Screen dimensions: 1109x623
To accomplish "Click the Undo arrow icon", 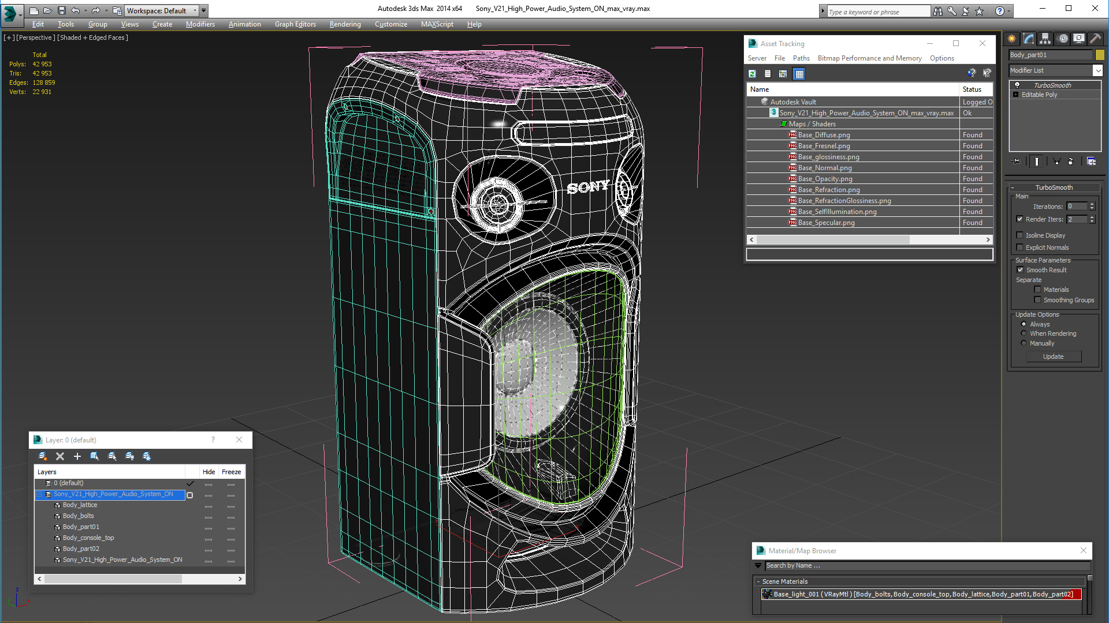I will tap(76, 10).
